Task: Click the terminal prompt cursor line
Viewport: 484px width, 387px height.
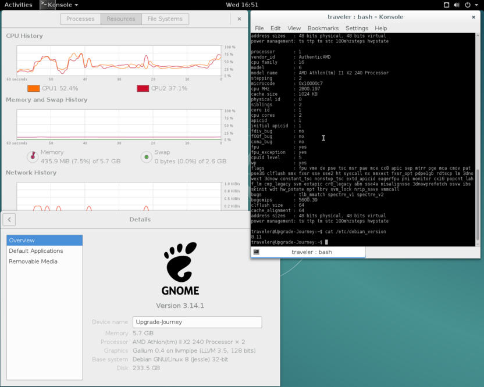Action: pos(289,242)
